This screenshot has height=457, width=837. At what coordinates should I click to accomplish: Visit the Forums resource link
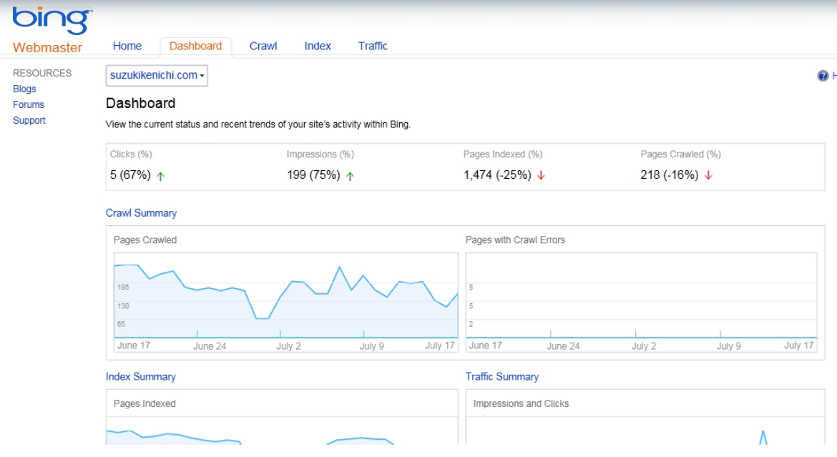29,104
